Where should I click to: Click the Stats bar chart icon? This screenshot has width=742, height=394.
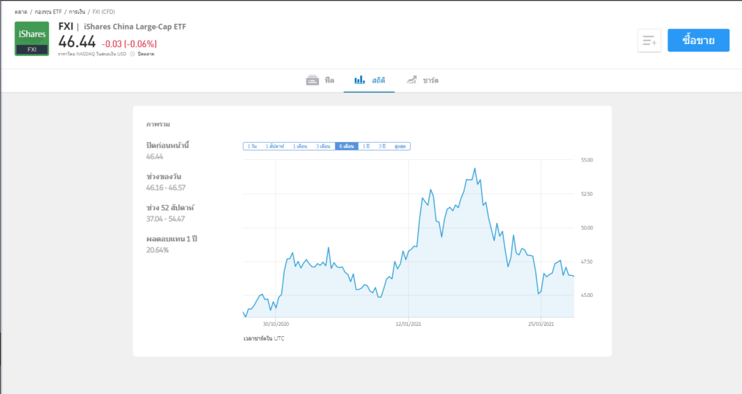click(359, 80)
